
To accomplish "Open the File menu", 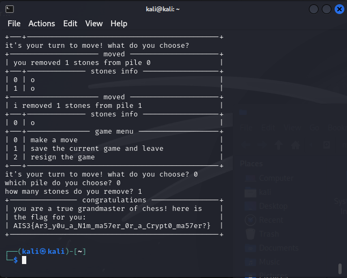I will click(14, 24).
